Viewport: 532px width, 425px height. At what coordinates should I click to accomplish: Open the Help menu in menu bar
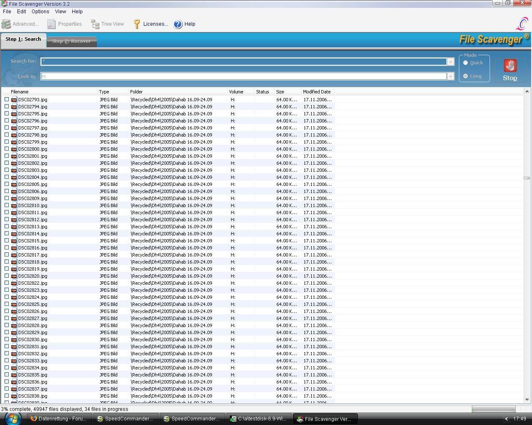(77, 12)
